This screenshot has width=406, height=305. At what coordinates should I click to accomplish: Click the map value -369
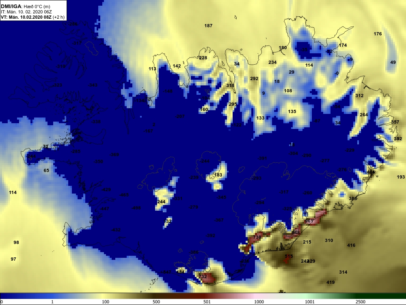pos(114,155)
